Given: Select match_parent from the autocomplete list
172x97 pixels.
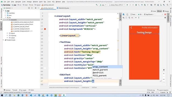Looking at the screenshot, I should [x=107, y=70].
